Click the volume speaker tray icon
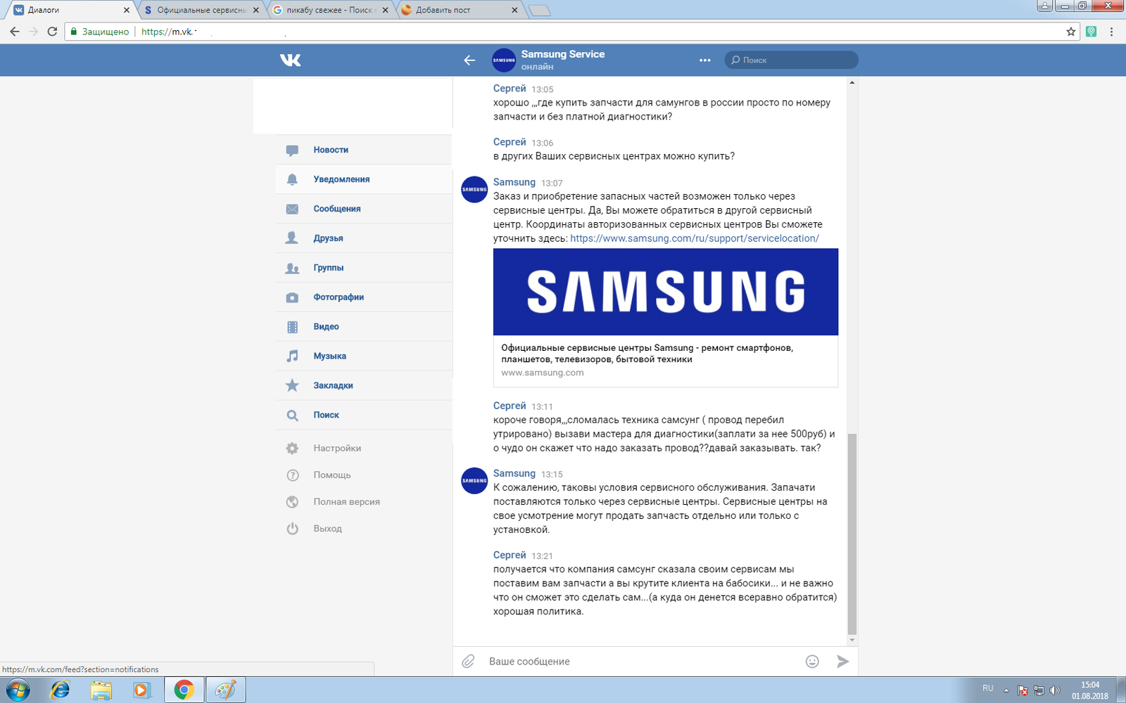Viewport: 1126px width, 703px height. [x=1054, y=690]
